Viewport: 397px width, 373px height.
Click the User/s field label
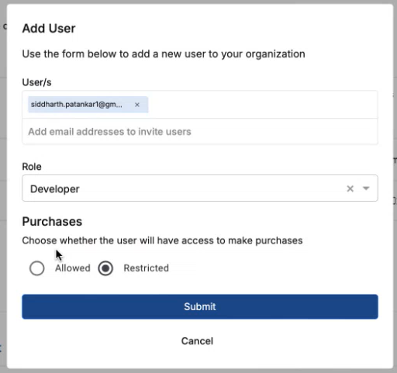pyautogui.click(x=36, y=82)
